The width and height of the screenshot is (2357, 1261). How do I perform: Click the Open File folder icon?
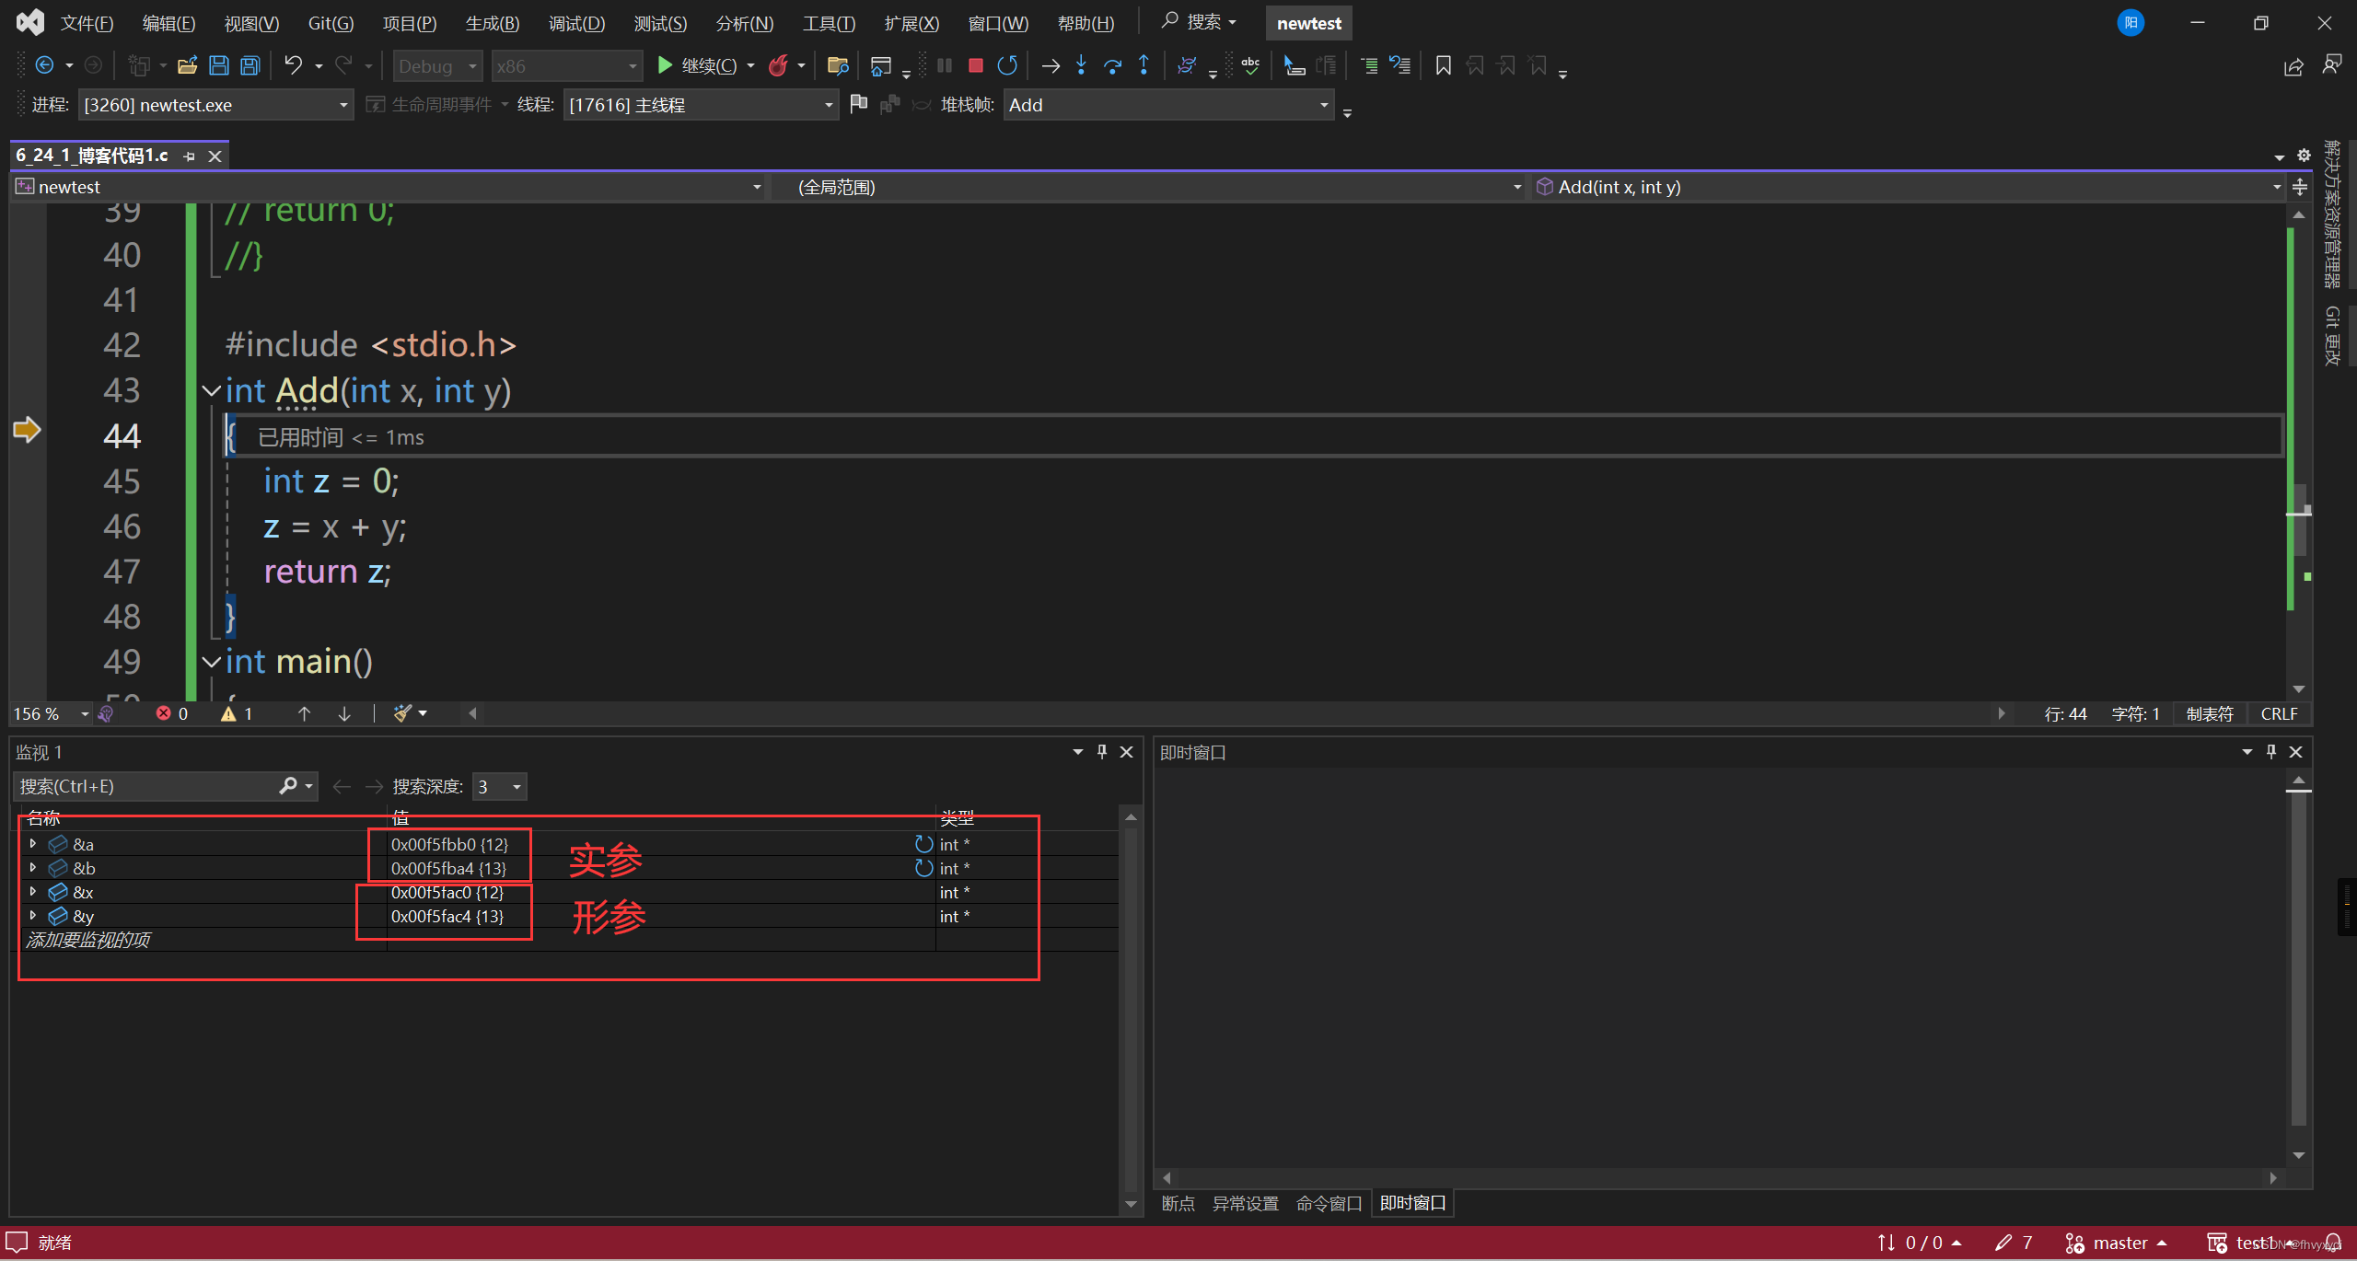point(188,65)
